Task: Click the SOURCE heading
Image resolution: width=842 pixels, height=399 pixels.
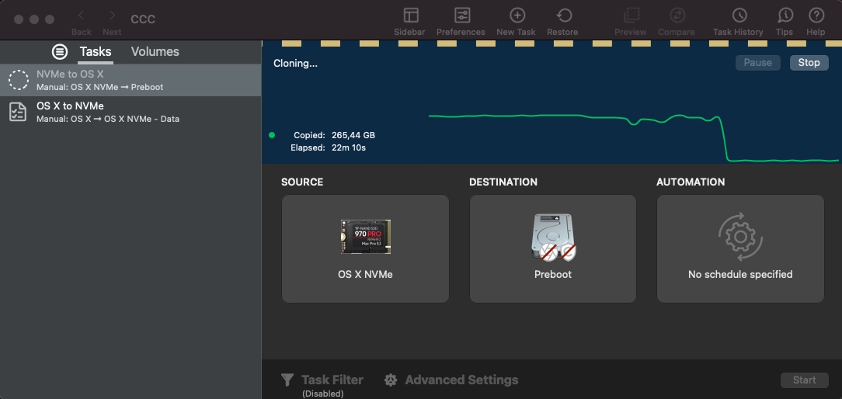Action: pos(302,182)
